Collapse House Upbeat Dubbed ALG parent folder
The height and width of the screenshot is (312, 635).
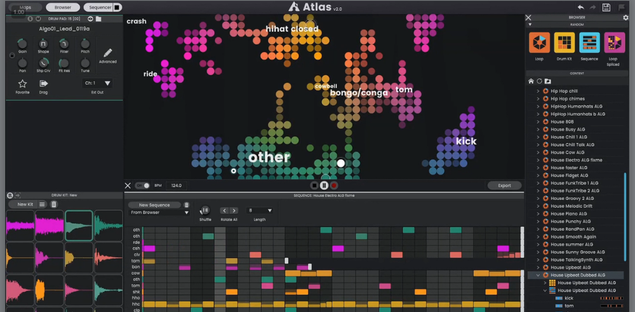point(538,275)
